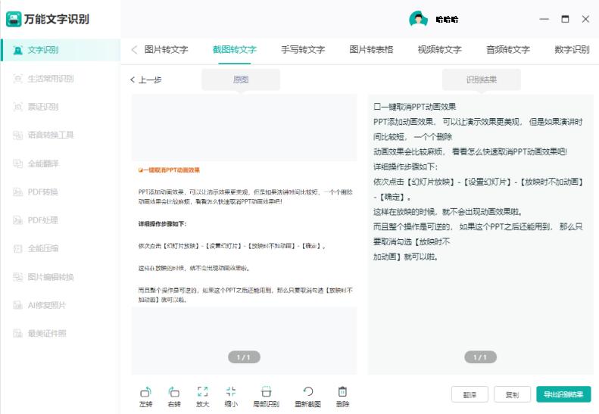The width and height of the screenshot is (599, 414).
Task: Switch to the 数字识别 tab
Action: click(572, 50)
